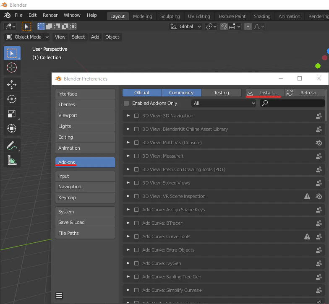Screen dimensions: 329x304
Task: Toggle proportional editing circle icon
Action: coord(248,27)
